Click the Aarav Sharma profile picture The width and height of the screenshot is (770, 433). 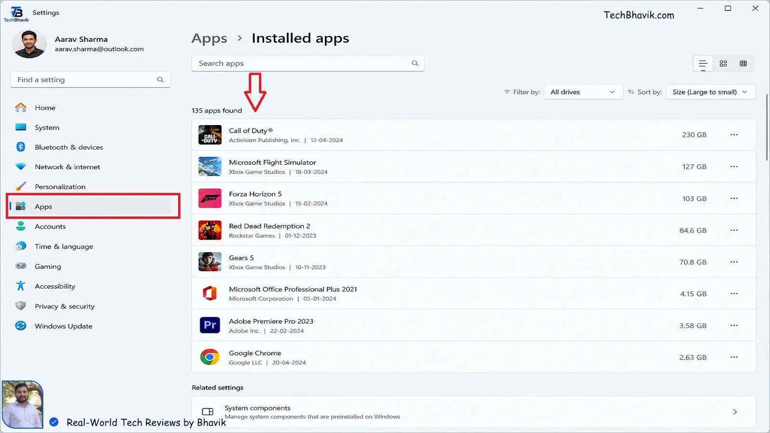29,44
